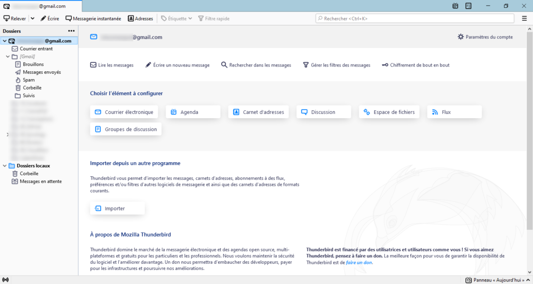Select the gmail.com mail tab
The height and width of the screenshot is (284, 533).
click(x=41, y=6)
